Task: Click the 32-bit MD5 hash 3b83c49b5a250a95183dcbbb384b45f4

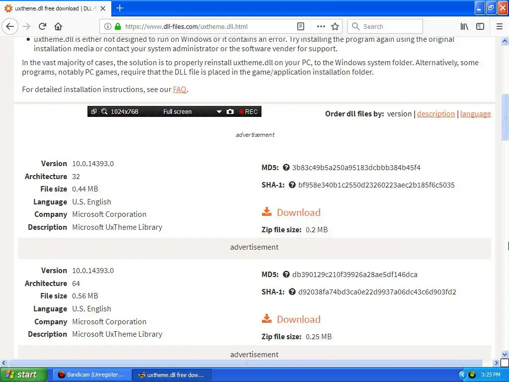Action: [x=356, y=168]
